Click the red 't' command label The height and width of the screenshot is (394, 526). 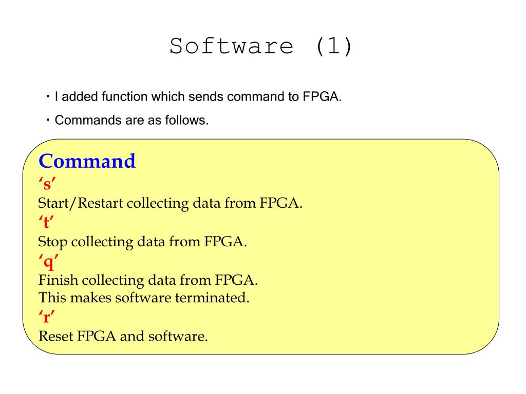click(x=46, y=222)
